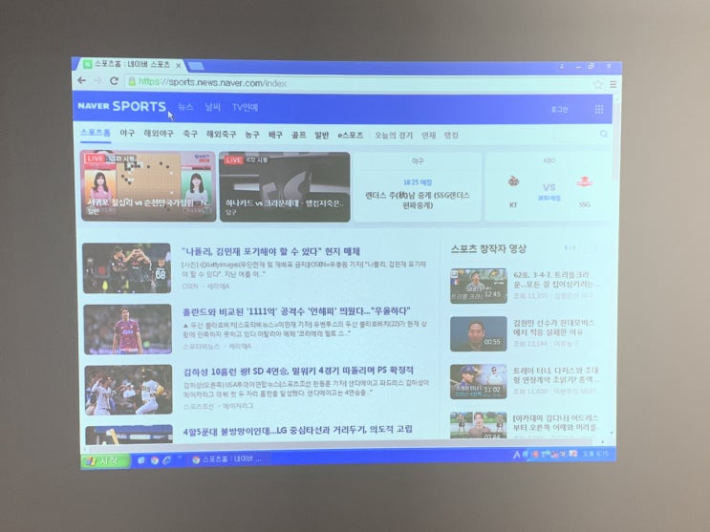
Task: Click the tray clock showing 오후 time
Action: pos(596,454)
